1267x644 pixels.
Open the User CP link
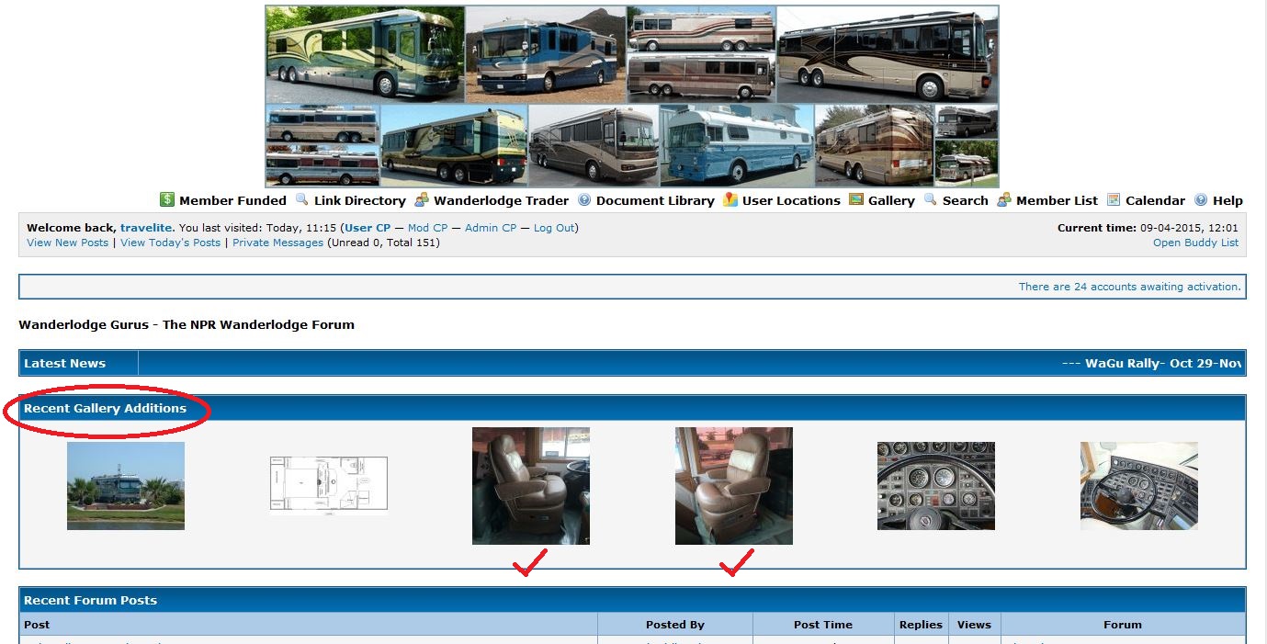pyautogui.click(x=368, y=228)
